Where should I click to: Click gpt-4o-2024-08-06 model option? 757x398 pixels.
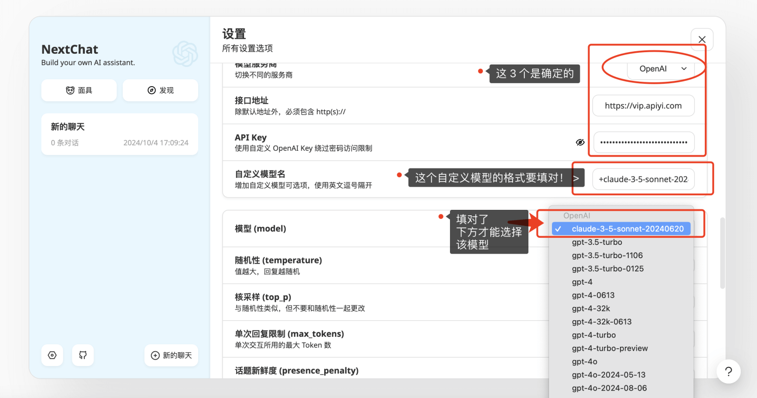tap(610, 388)
